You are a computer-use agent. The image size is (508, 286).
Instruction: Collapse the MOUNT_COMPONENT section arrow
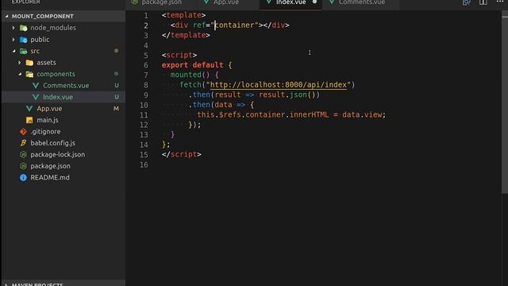pyautogui.click(x=6, y=16)
